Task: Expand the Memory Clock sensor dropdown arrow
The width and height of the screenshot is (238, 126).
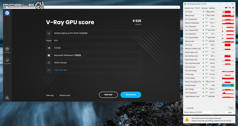Action: point(203,16)
